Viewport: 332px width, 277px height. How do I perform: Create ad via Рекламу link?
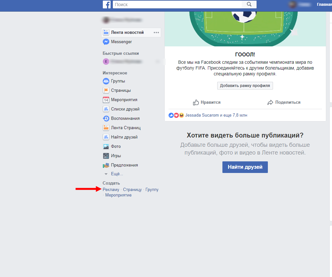[x=111, y=190]
